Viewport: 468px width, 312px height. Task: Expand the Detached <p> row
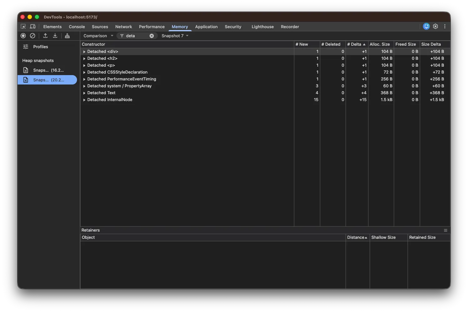(x=84, y=65)
